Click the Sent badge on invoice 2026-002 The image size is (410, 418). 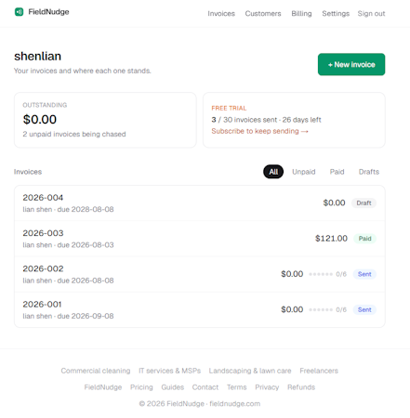click(364, 274)
